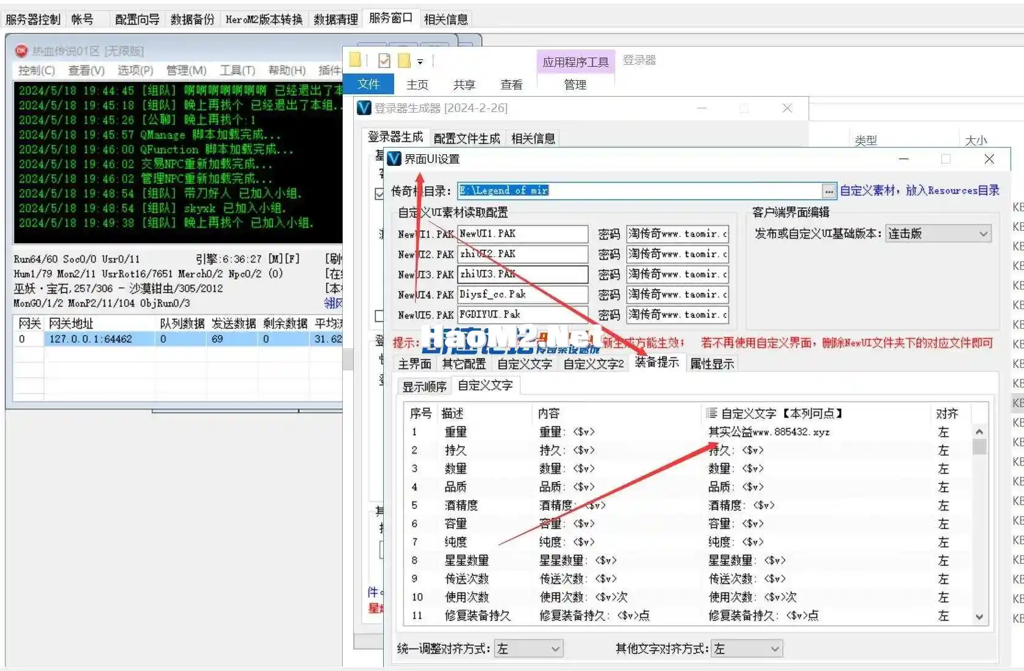Open the 显示顺序 sub-tab

pos(424,387)
